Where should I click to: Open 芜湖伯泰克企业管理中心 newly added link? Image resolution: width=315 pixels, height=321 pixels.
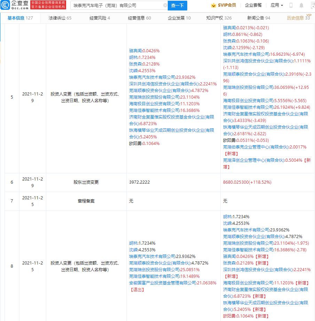255,147
